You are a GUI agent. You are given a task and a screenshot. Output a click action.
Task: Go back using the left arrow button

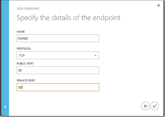coord(145,106)
